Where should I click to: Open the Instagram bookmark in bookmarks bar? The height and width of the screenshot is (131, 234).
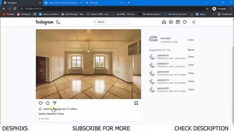[24, 14]
